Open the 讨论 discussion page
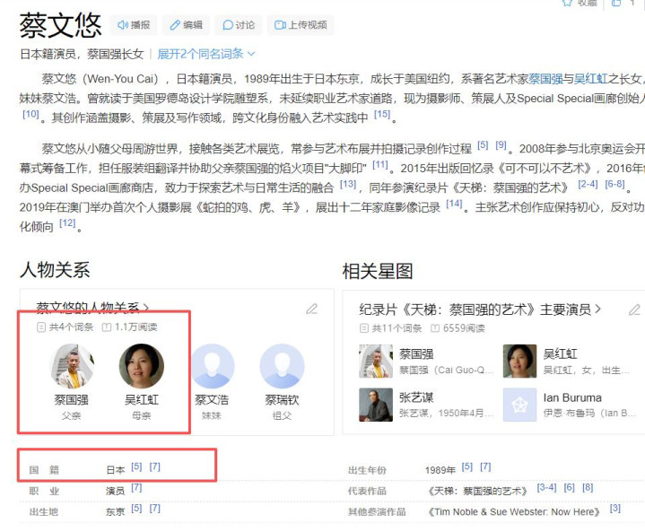The height and width of the screenshot is (532, 645). (x=239, y=25)
